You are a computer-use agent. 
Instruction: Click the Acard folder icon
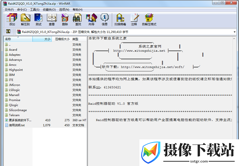point(6,49)
